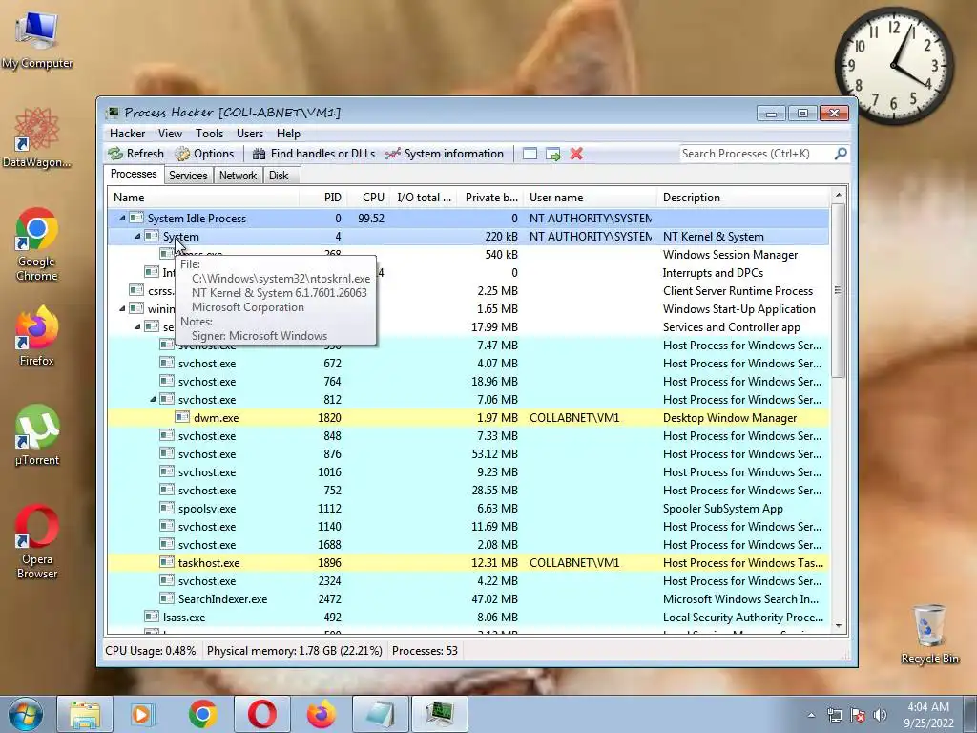
Task: Click the find window icon in toolbar
Action: (530, 154)
